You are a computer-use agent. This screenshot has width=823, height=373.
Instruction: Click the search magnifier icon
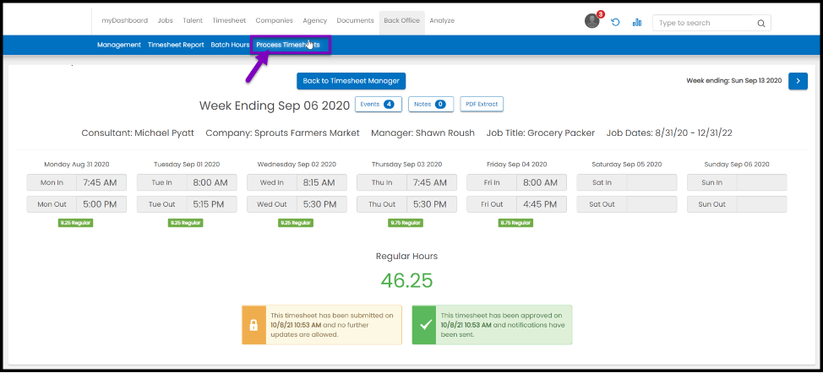[x=760, y=24]
